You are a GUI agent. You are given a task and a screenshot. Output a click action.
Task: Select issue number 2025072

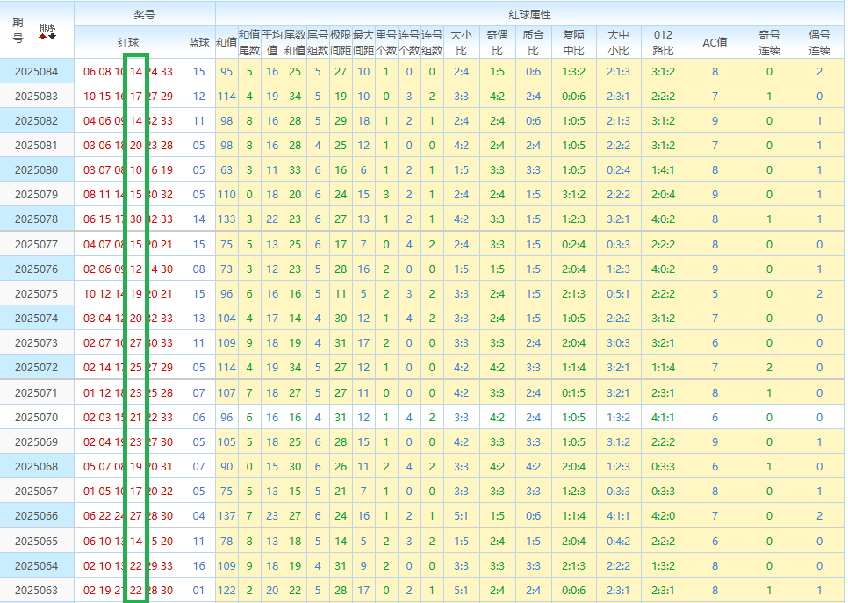[x=36, y=367]
